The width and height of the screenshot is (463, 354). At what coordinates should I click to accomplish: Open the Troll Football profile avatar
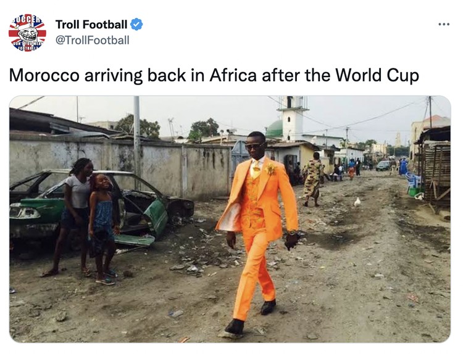point(27,33)
